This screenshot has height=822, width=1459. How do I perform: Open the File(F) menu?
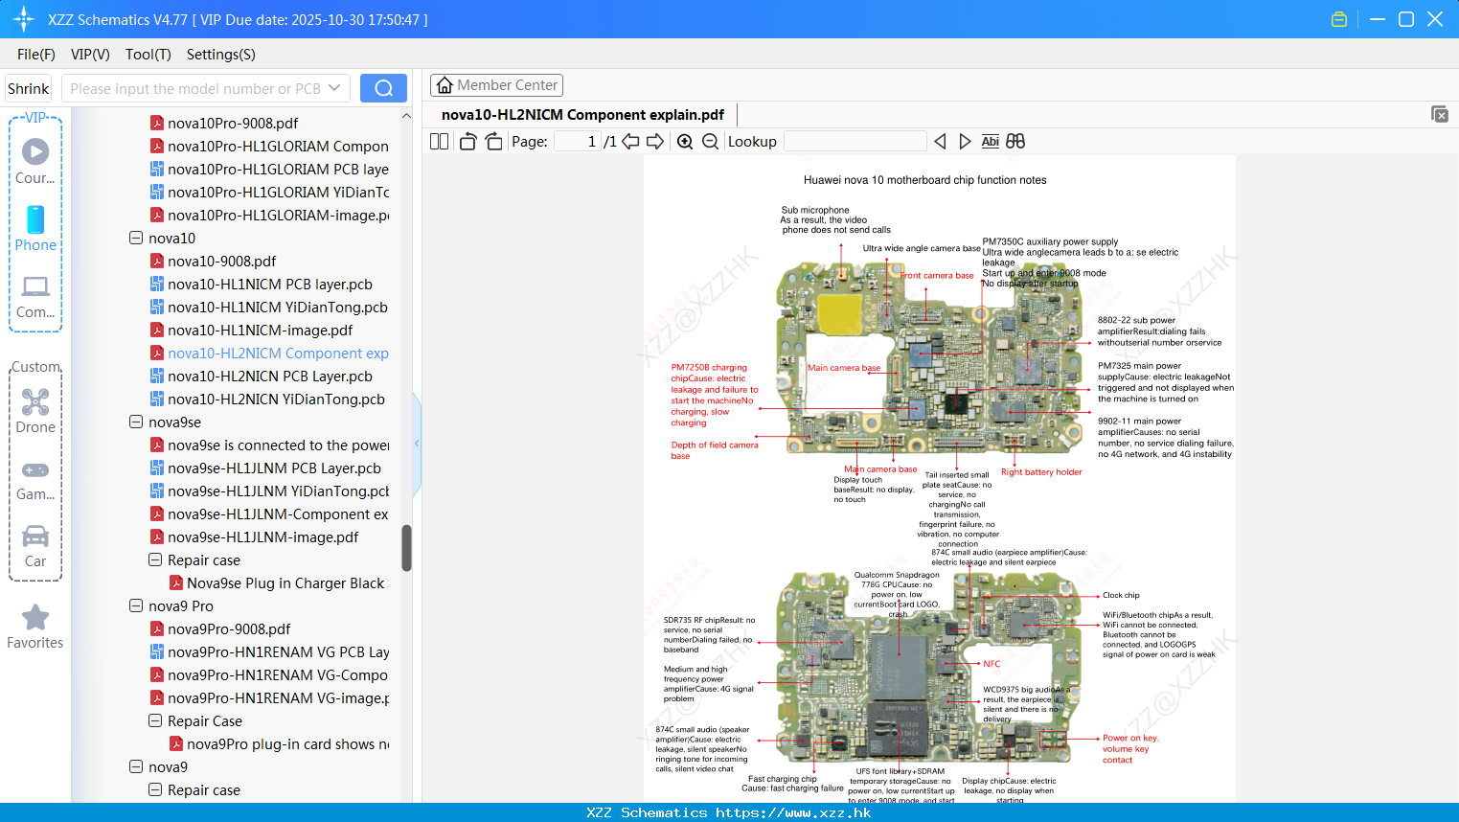[x=36, y=55]
